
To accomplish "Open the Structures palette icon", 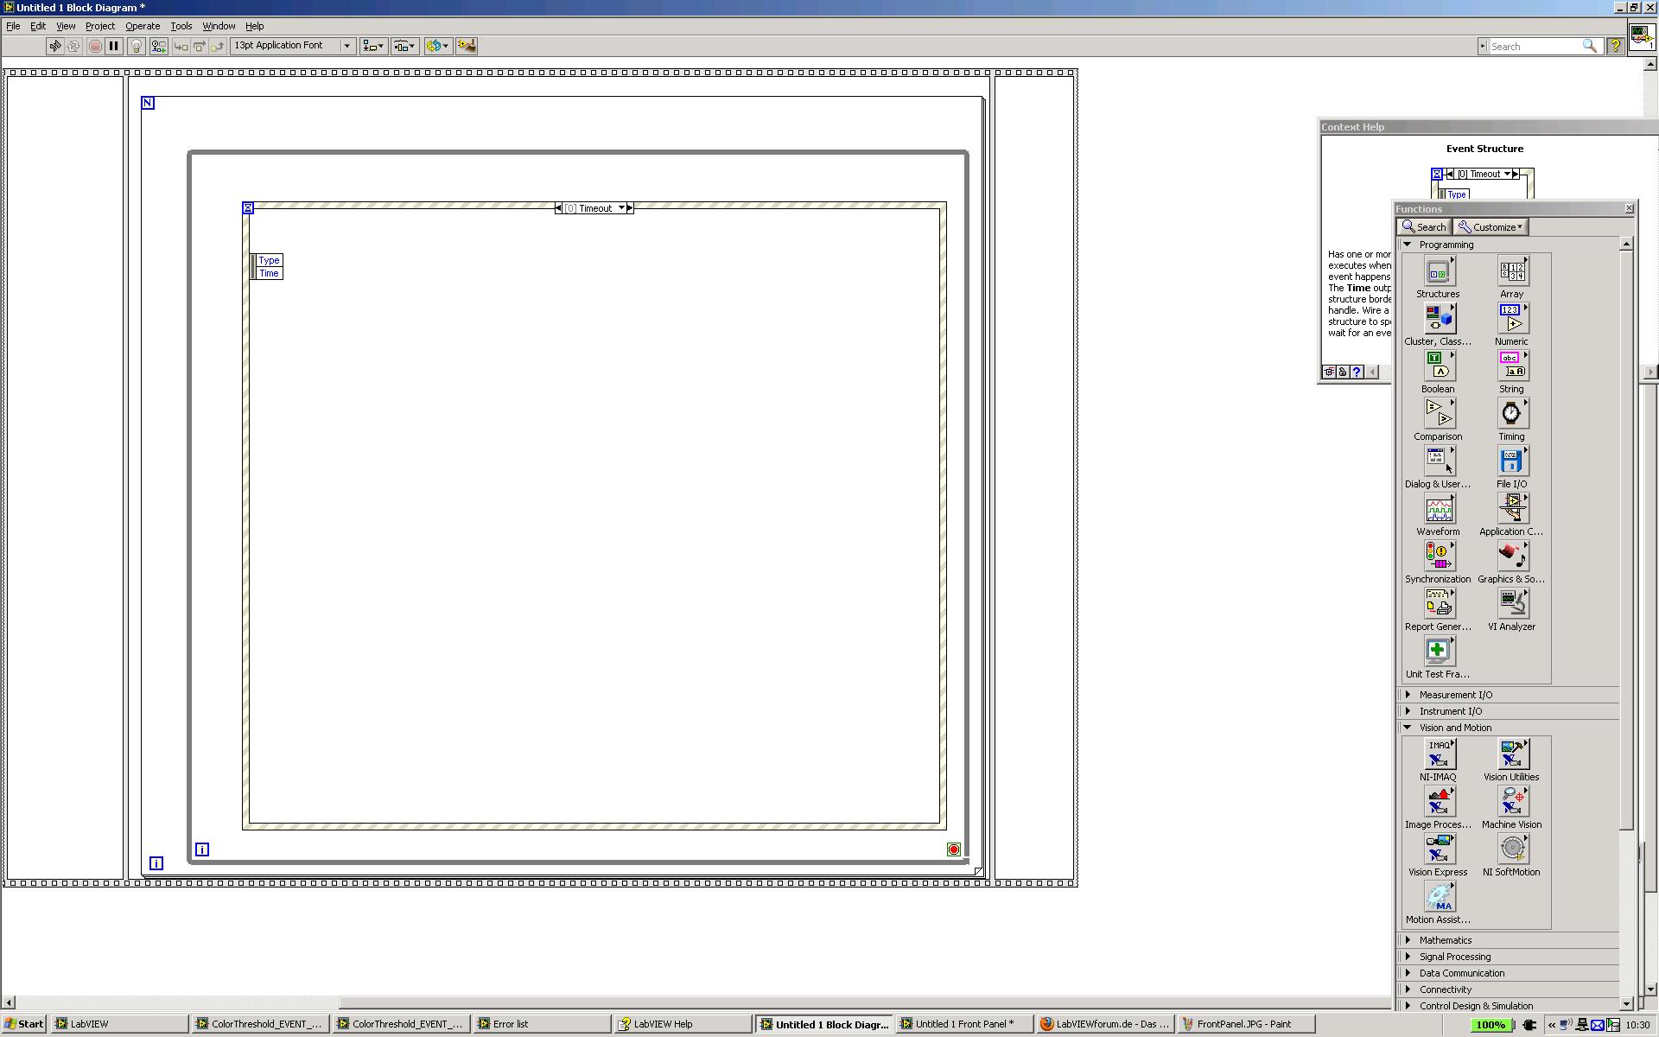I will [1438, 272].
